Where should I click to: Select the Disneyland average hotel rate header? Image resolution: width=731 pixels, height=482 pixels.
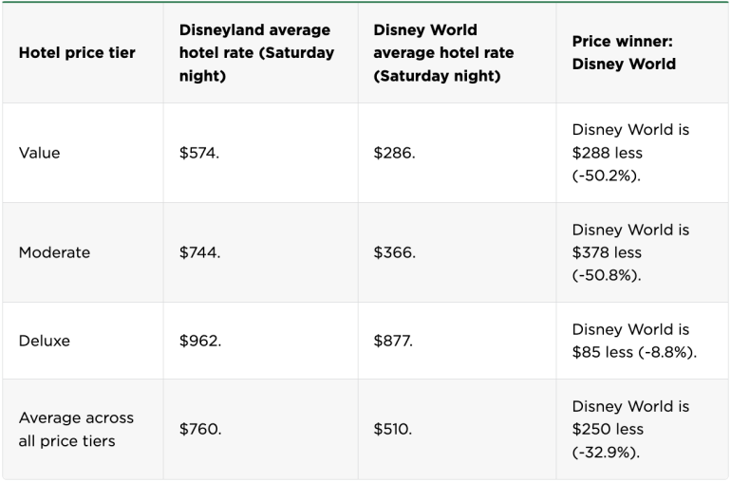pos(256,53)
